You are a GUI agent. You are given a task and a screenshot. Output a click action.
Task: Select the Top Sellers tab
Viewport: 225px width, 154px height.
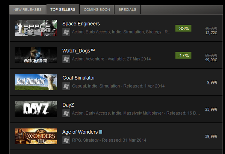click(63, 9)
